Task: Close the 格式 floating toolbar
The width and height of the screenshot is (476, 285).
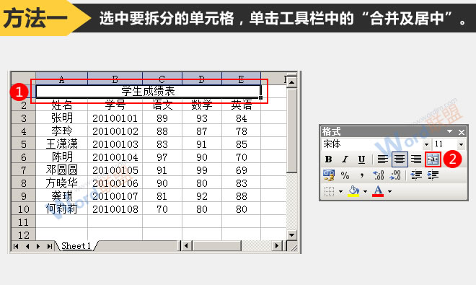Action: (x=462, y=132)
